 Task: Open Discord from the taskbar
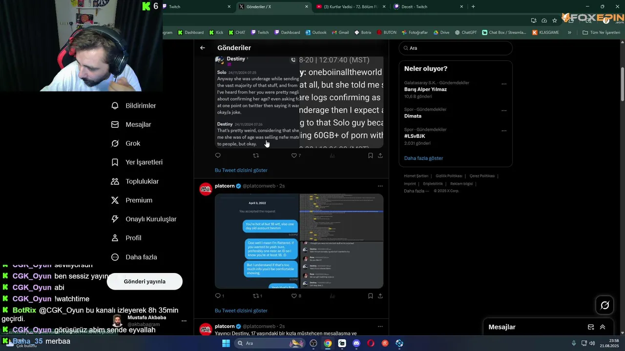point(356,343)
